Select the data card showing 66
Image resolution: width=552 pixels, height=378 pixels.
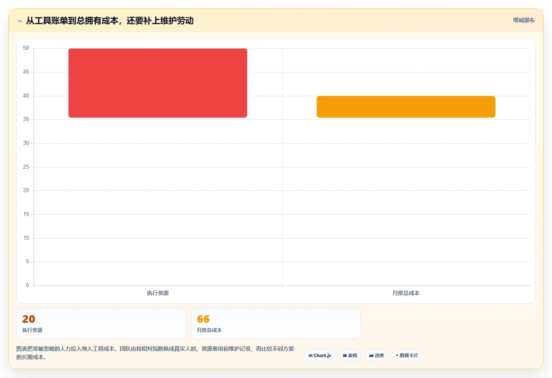[276, 323]
